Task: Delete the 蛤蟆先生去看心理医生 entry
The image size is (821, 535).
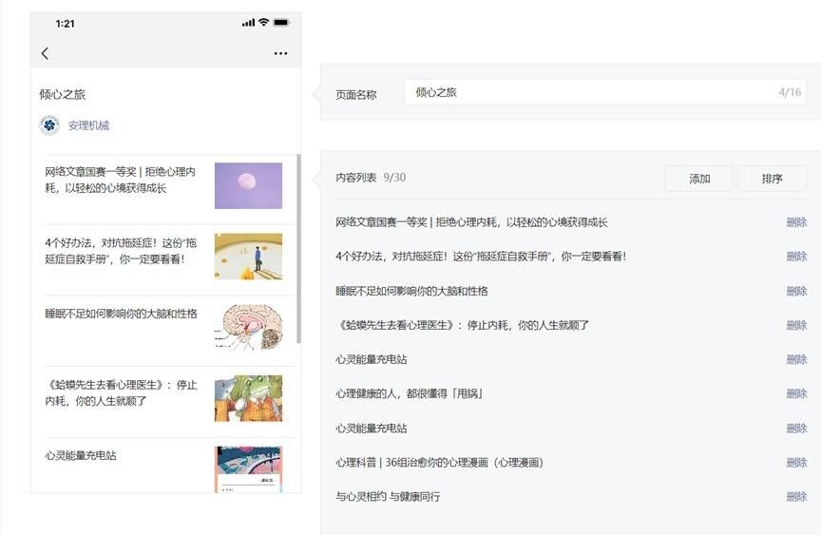Action: pos(796,325)
